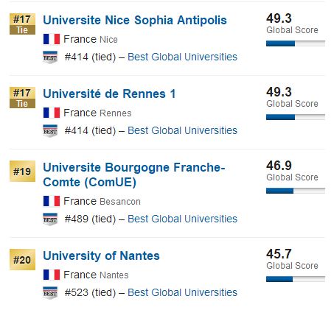Click the 45.7 global score bar
The height and width of the screenshot is (310, 334).
[296, 279]
